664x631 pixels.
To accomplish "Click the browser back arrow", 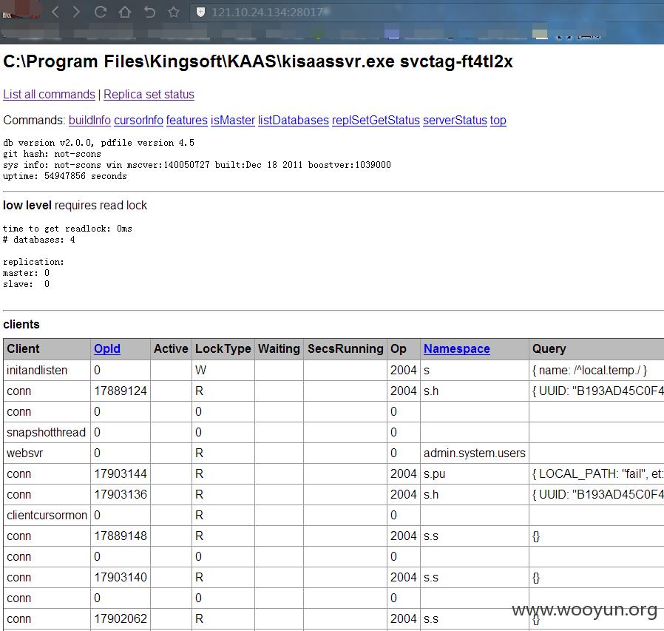I will pos(55,12).
